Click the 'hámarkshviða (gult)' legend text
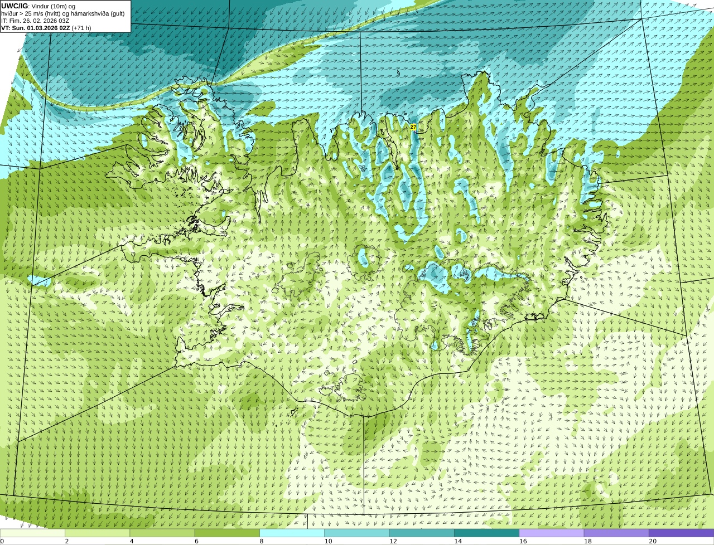Image resolution: width=714 pixels, height=545 pixels. coord(97,14)
